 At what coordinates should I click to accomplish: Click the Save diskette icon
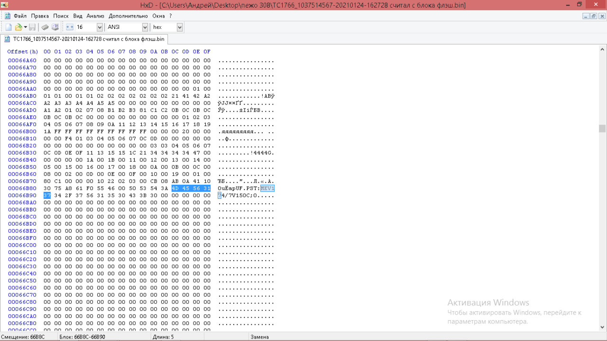click(x=32, y=27)
